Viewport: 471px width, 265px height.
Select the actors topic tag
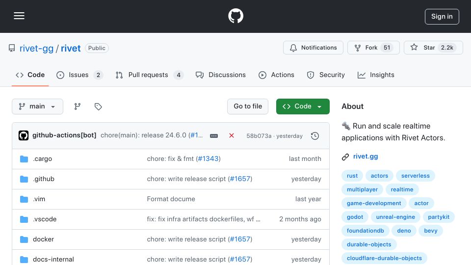tap(379, 176)
